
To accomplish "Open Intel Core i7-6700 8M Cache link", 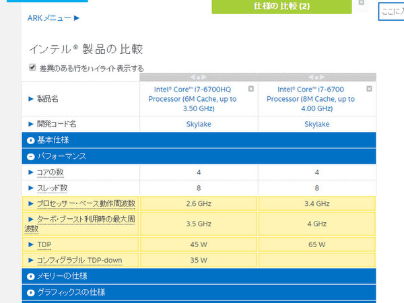I will pos(310,99).
